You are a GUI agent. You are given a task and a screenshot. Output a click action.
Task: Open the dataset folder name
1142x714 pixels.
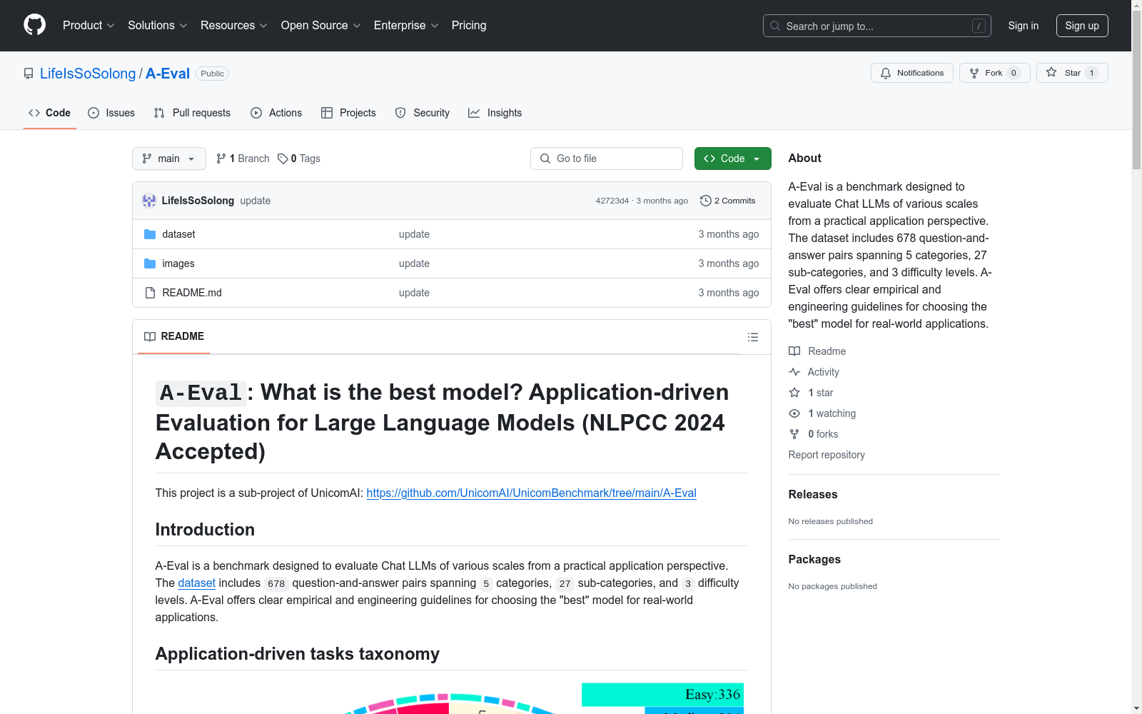pos(178,234)
